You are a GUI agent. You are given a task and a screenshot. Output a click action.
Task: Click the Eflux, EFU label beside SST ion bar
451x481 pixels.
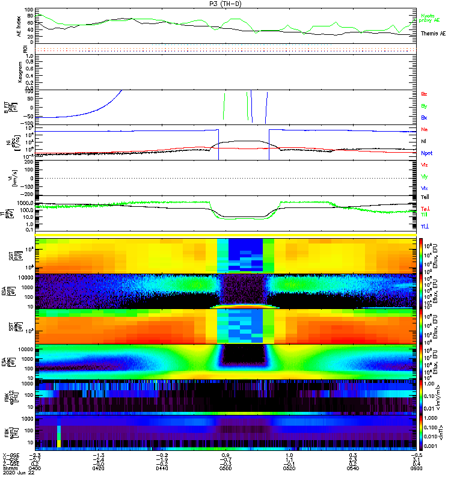coord(435,256)
